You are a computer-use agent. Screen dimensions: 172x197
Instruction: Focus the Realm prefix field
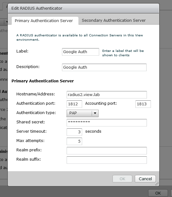(107, 150)
